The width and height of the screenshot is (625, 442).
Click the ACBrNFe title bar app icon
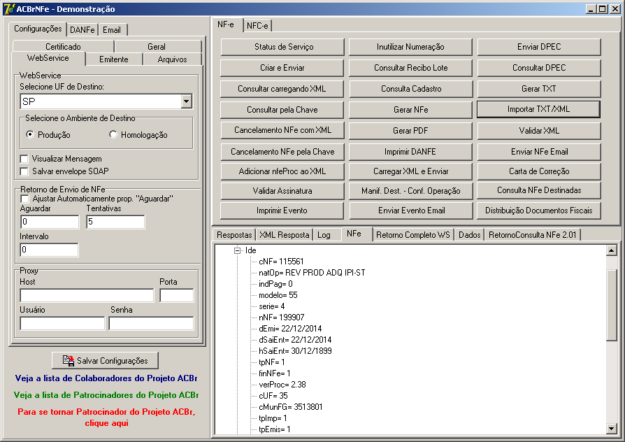[9, 8]
